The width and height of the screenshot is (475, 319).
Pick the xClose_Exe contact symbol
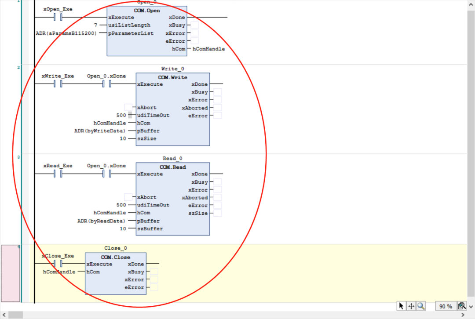click(58, 264)
